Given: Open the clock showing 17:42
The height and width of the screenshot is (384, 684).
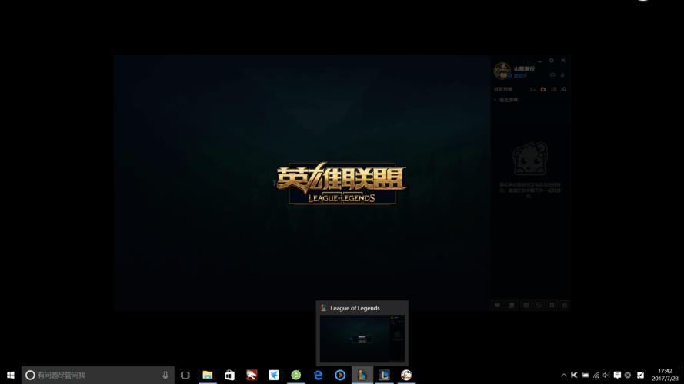Looking at the screenshot, I should [666, 375].
